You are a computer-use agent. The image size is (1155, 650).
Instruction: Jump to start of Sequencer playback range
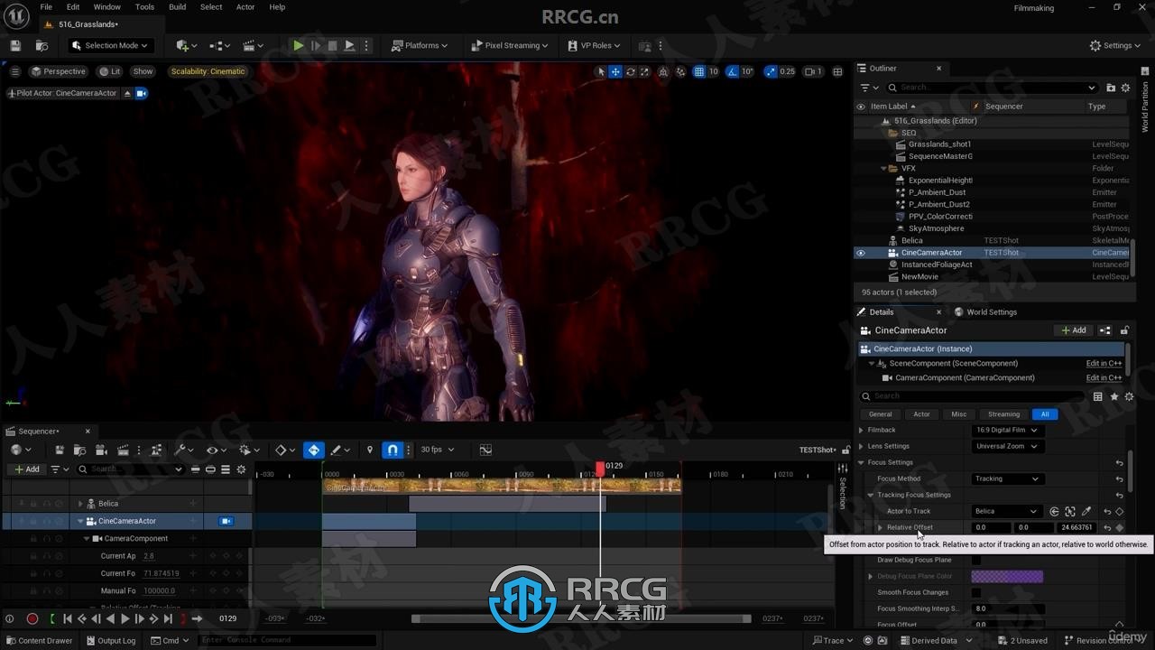coord(67,618)
